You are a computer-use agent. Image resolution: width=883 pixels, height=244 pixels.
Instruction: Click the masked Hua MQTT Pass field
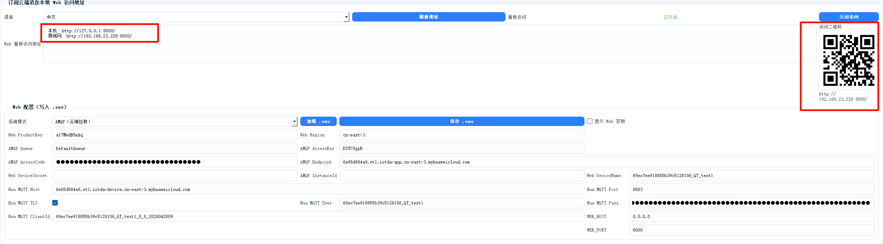tap(751, 203)
